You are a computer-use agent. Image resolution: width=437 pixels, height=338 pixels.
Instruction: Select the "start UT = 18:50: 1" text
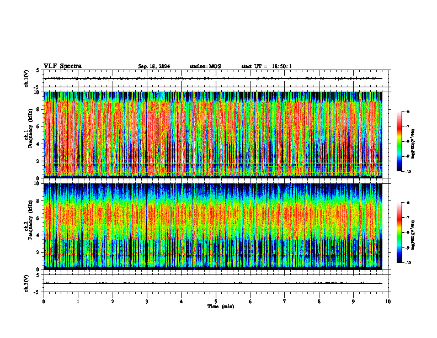click(267, 66)
